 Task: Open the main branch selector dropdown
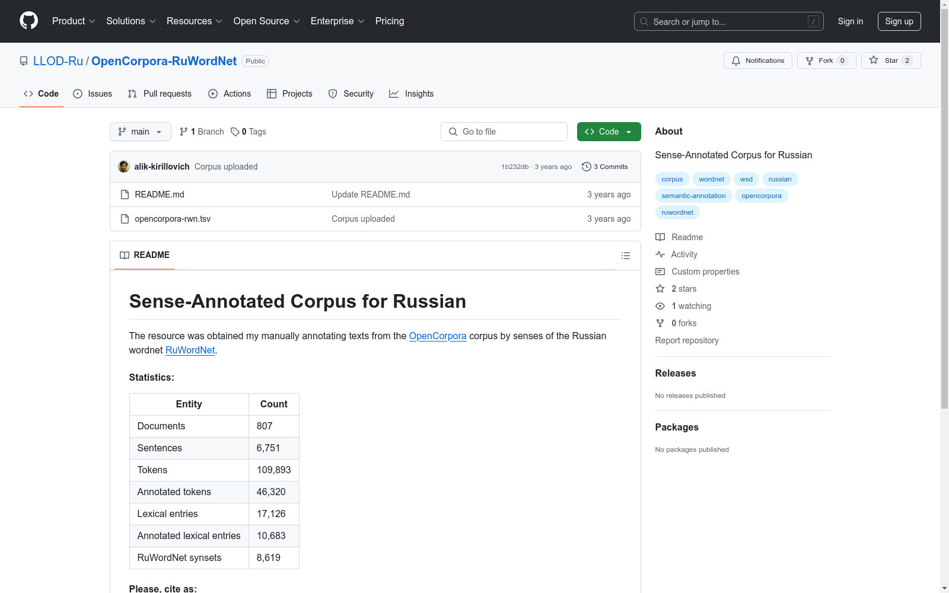(x=141, y=132)
